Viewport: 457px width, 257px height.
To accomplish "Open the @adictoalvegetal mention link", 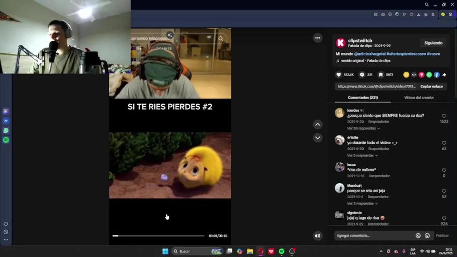I will pos(370,54).
